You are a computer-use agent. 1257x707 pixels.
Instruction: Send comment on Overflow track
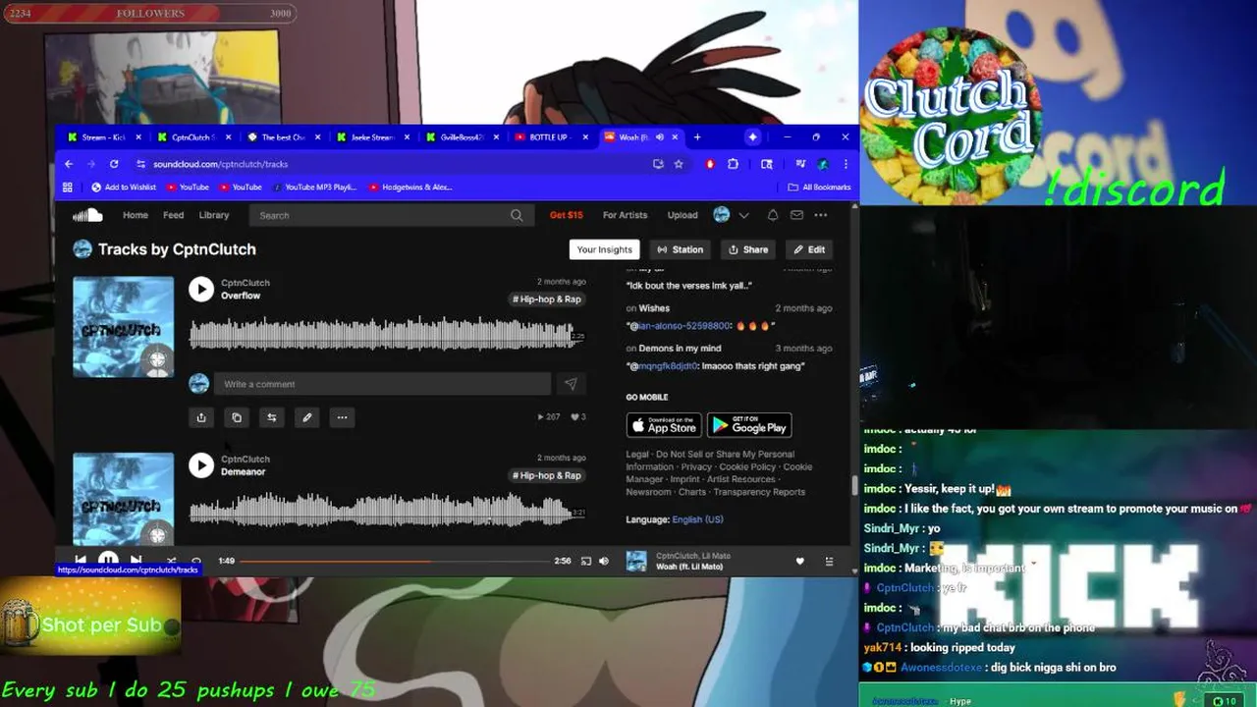[571, 384]
